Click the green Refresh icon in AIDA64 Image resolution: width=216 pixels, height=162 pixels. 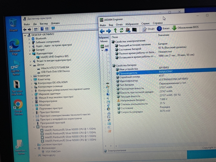pyautogui.click(x=121, y=30)
